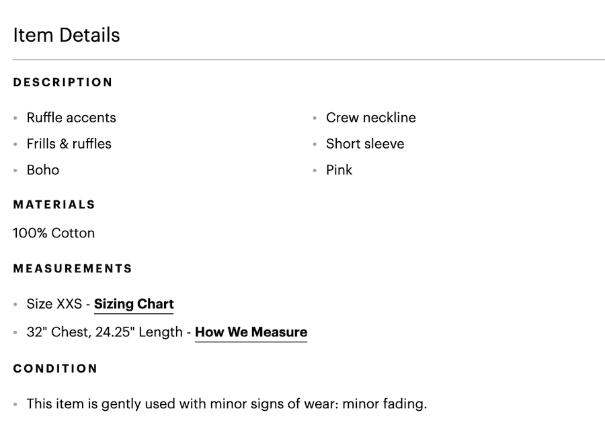Click the divider line under Item Details
The width and height of the screenshot is (605, 425).
click(x=309, y=60)
